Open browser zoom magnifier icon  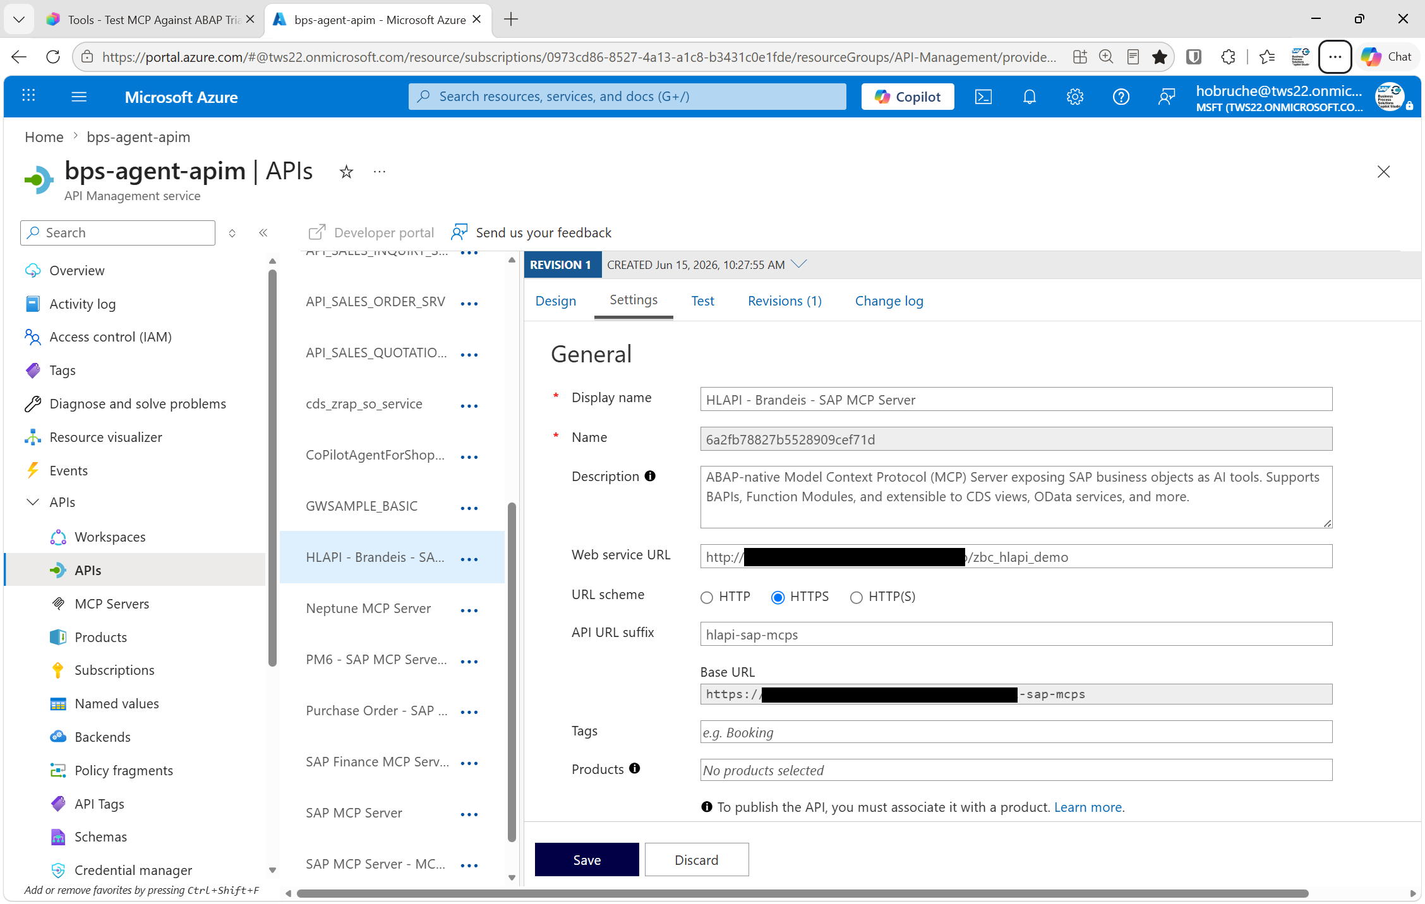1106,57
